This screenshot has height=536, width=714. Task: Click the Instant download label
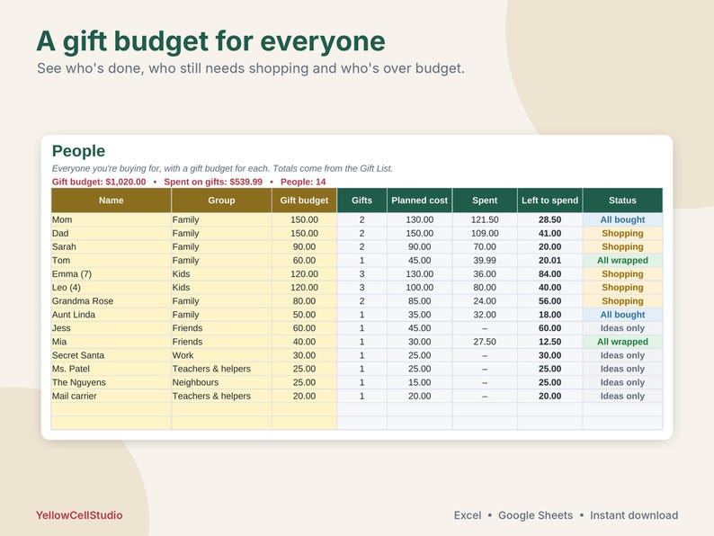[634, 515]
